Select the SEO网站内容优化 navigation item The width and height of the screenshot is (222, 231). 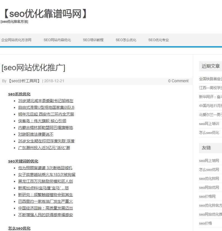pyautogui.click(x=57, y=40)
